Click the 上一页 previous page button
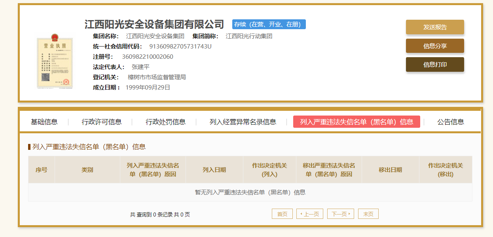 click(x=310, y=214)
